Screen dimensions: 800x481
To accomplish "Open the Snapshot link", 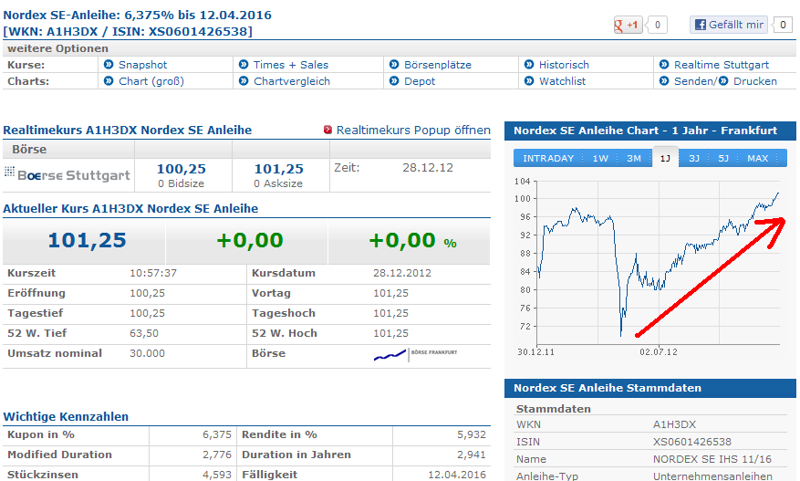I will click(143, 65).
